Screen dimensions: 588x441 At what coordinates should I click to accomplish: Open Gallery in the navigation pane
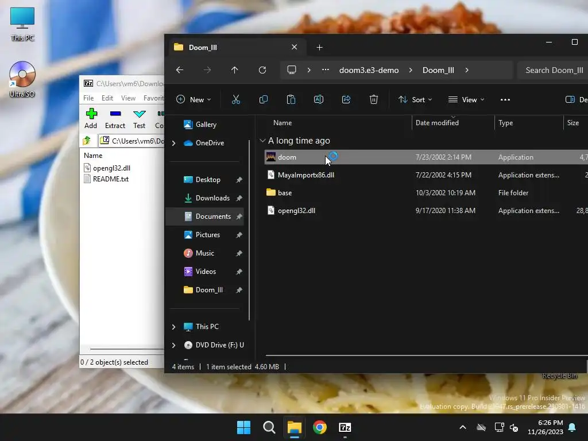(200, 125)
